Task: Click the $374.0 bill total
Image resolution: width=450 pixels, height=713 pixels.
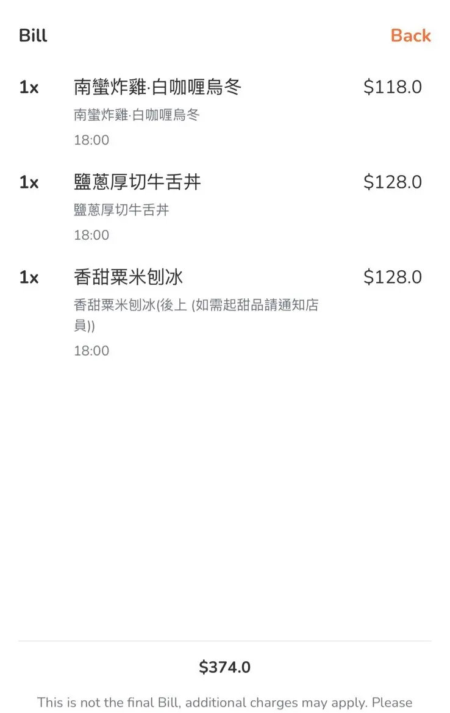Action: [224, 667]
